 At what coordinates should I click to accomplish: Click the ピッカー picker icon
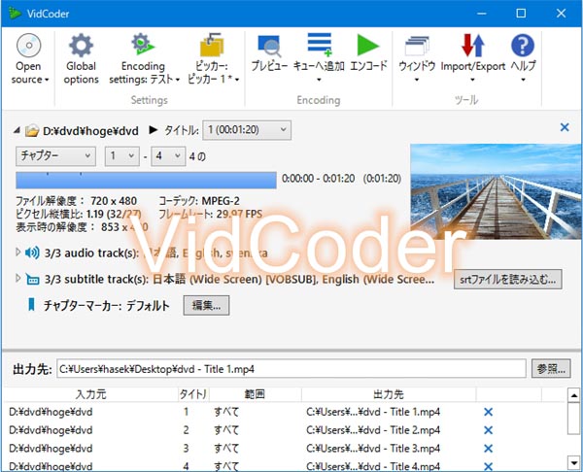click(x=212, y=46)
